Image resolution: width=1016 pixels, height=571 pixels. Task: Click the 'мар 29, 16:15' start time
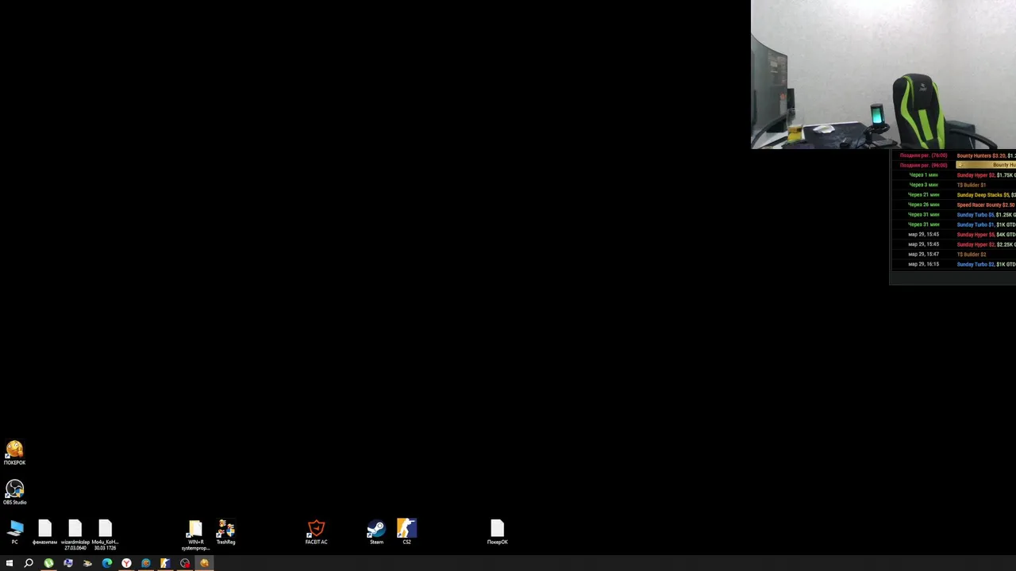923,264
